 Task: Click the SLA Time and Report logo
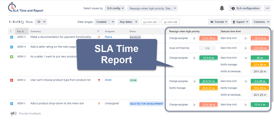pos(26,7)
